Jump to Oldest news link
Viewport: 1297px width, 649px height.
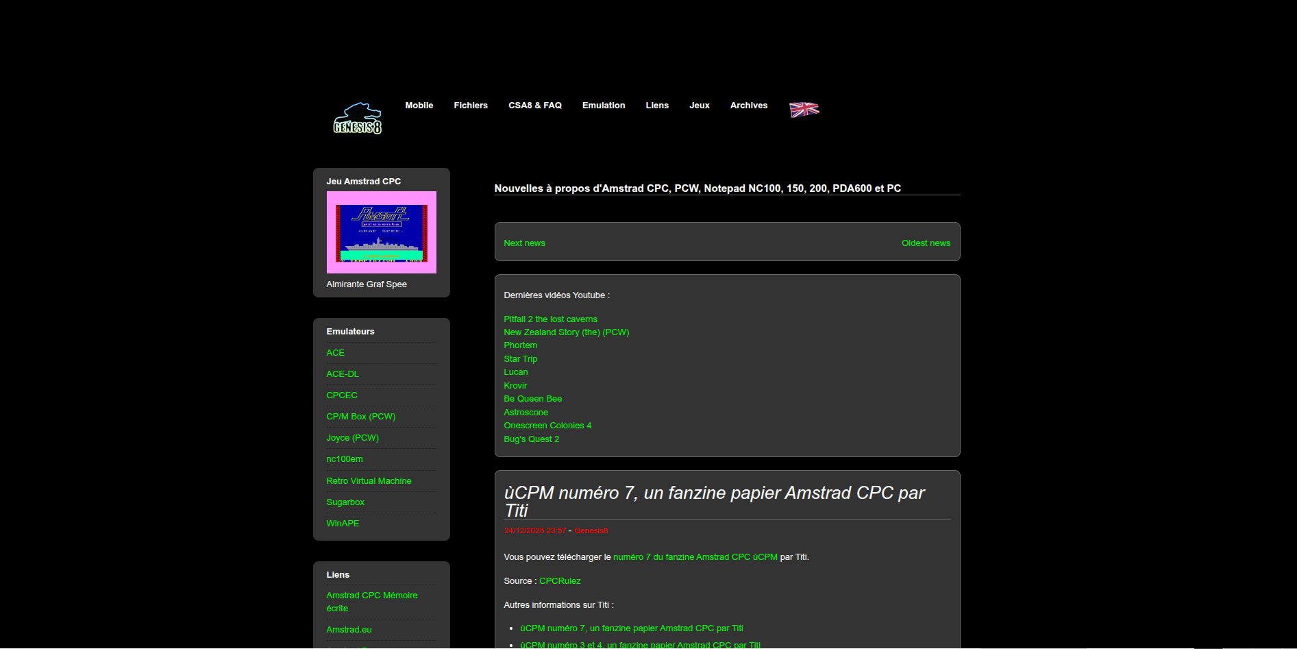pyautogui.click(x=925, y=243)
